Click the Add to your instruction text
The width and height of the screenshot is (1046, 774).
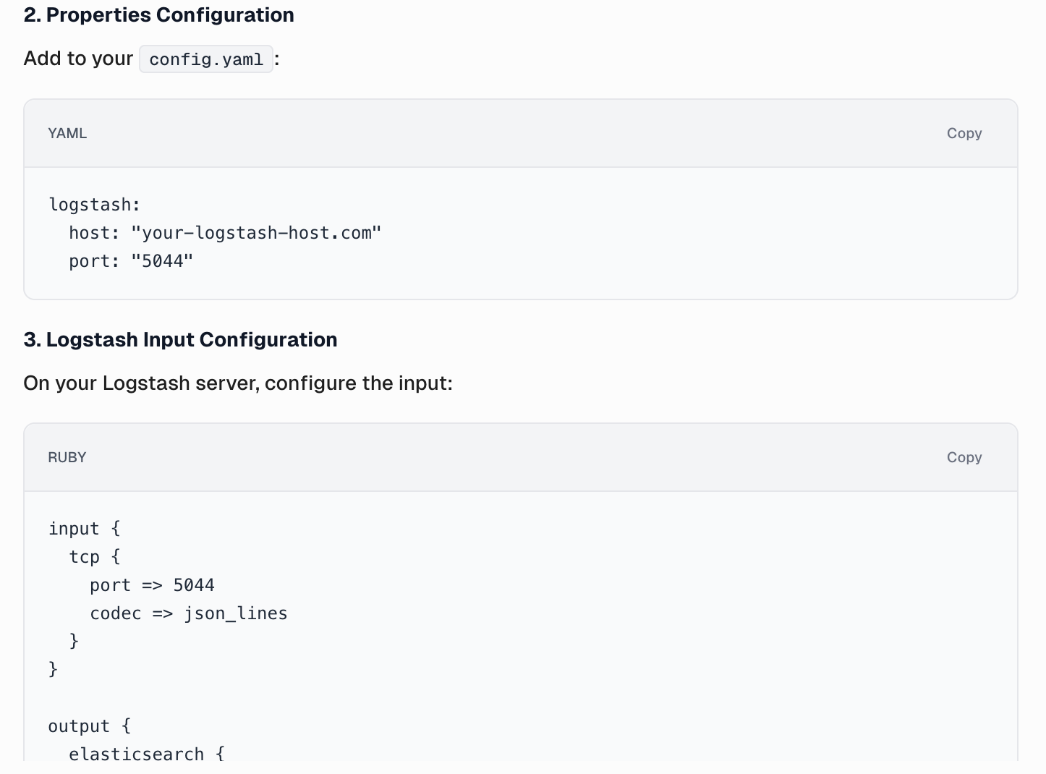coord(78,58)
